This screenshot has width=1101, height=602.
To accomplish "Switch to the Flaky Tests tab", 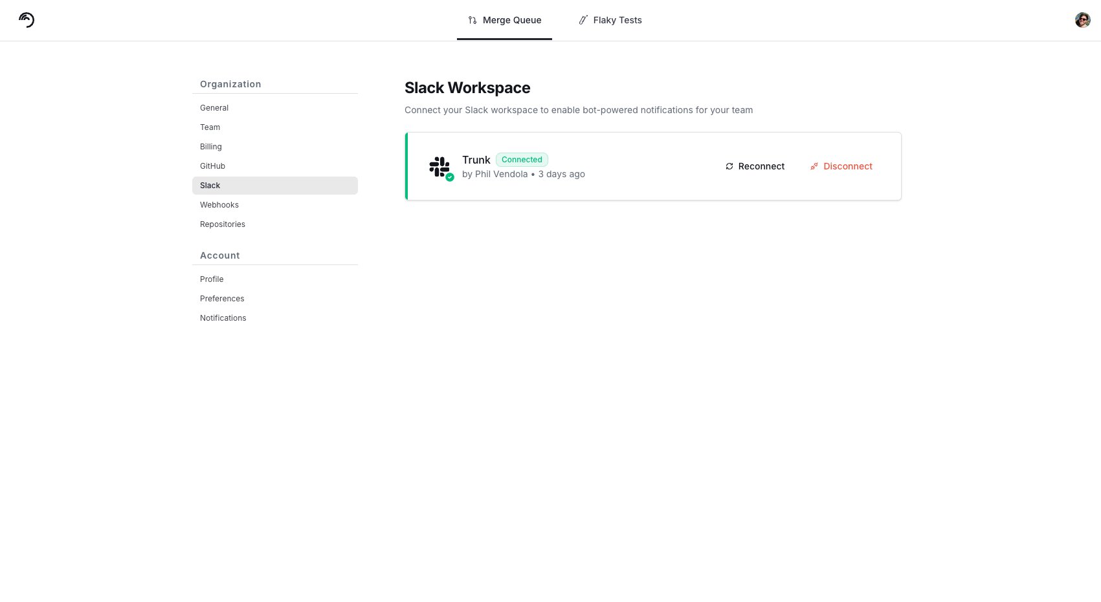I will 610,20.
